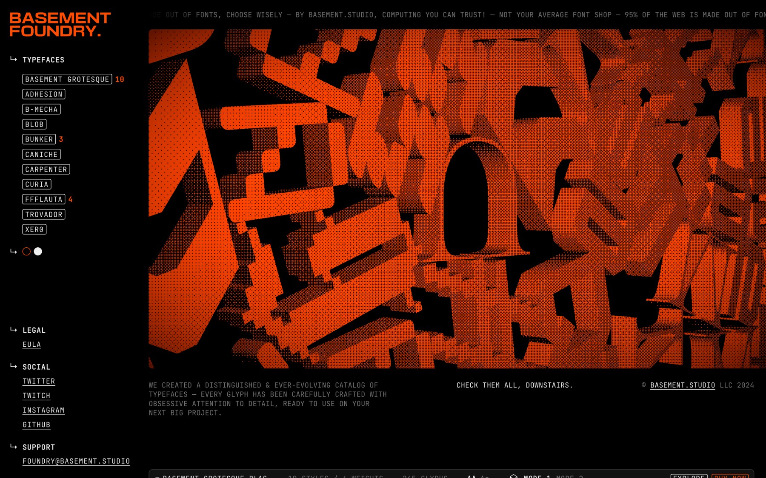Visit the Twitch link
Screen dimensions: 766x478
pos(37,396)
